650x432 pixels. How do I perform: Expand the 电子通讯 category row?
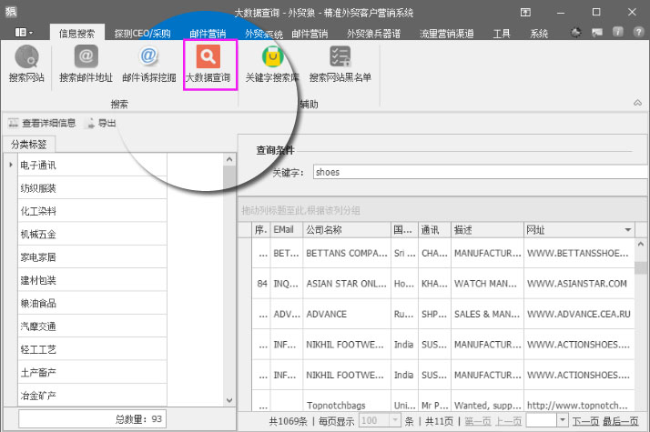10,165
